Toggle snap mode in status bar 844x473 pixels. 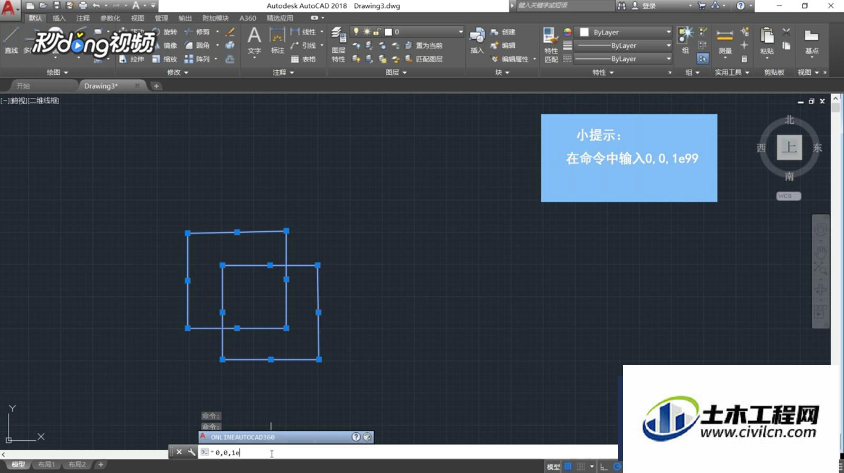(x=581, y=466)
